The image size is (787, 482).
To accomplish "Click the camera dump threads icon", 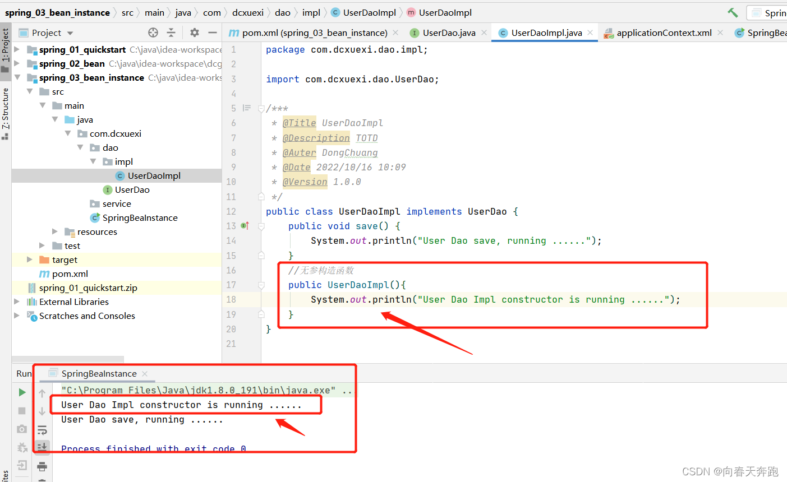I will [22, 429].
